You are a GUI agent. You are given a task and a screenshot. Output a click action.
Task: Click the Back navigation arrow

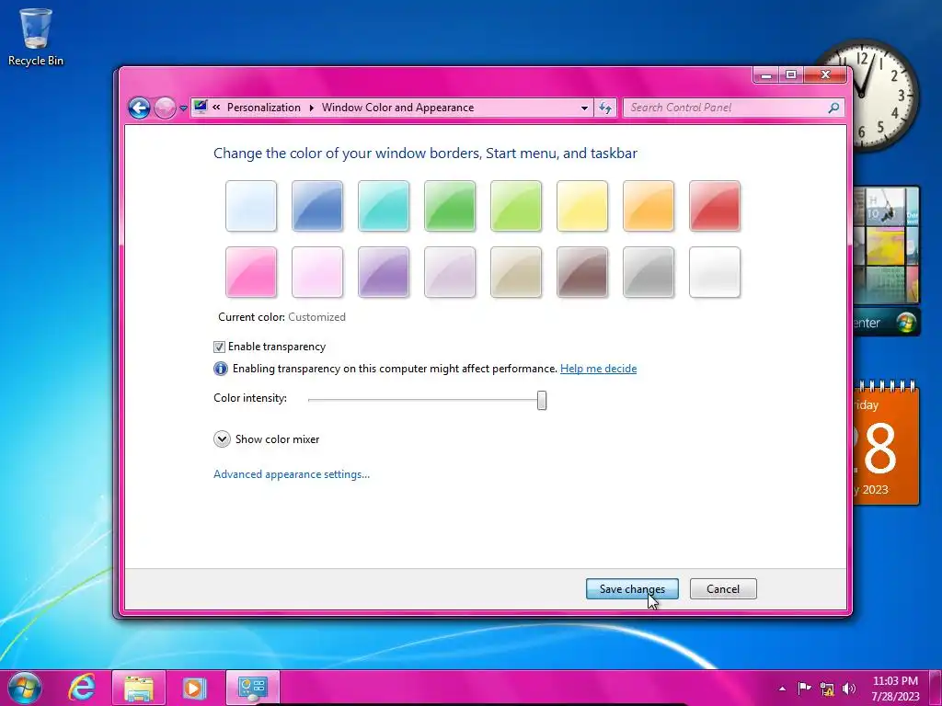pos(139,108)
